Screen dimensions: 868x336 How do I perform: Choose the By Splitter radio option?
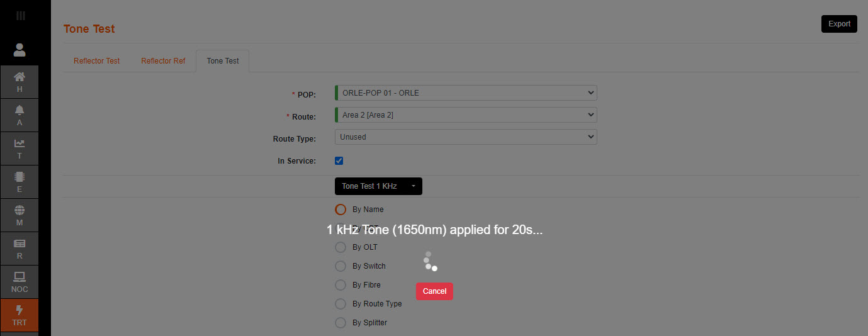tap(341, 323)
